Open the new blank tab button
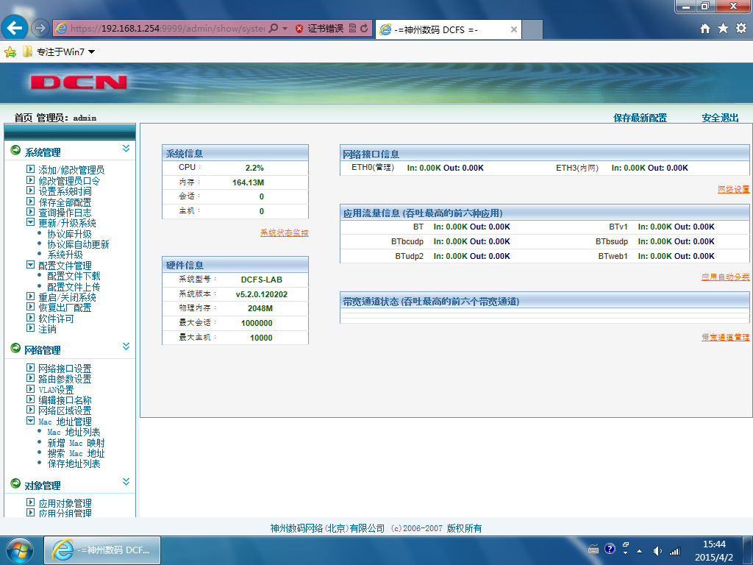 pos(532,29)
